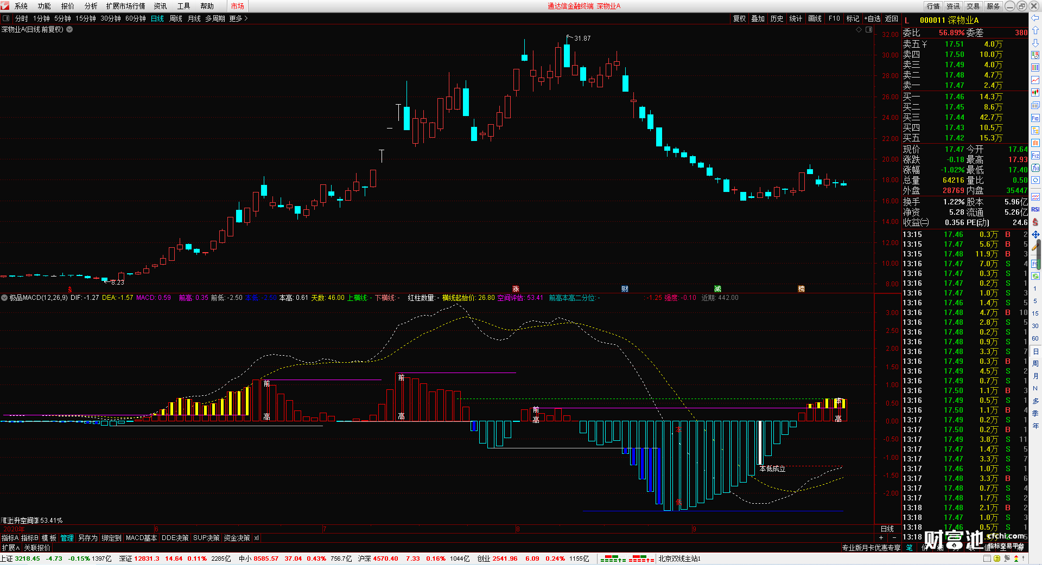Open the f(x) formula icon

point(1035,168)
